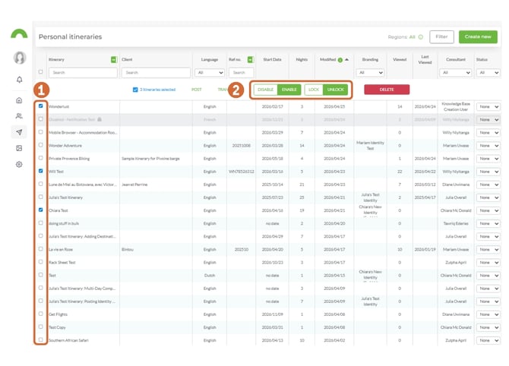The height and width of the screenshot is (366, 509).
Task: Open the Get Flights itinerary
Action: click(x=58, y=314)
